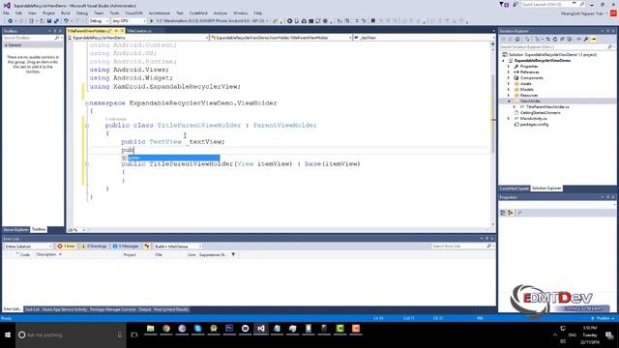Open Chrome from the taskbar
The image size is (619, 348).
click(x=166, y=329)
